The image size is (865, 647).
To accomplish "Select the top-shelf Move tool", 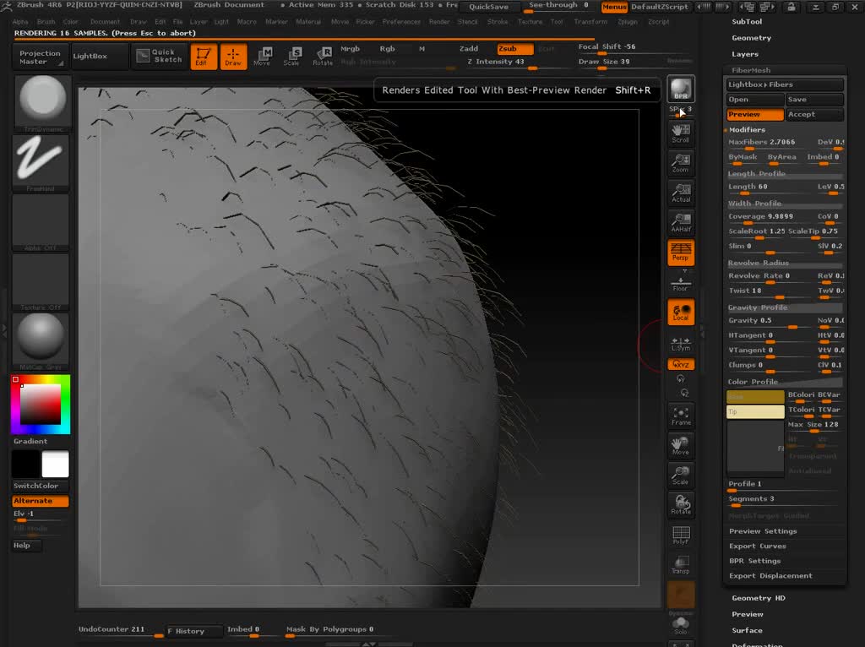I will point(263,57).
